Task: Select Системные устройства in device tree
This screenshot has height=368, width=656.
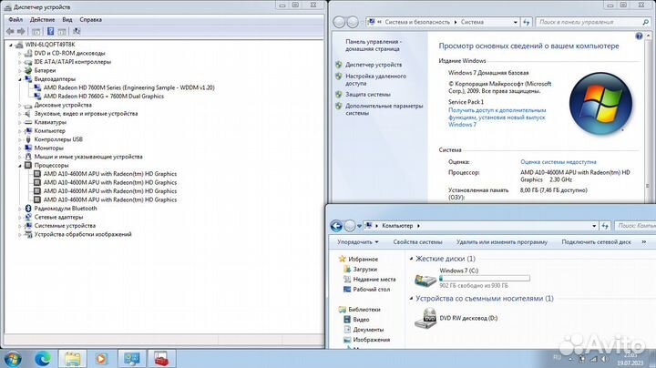Action: pos(65,225)
